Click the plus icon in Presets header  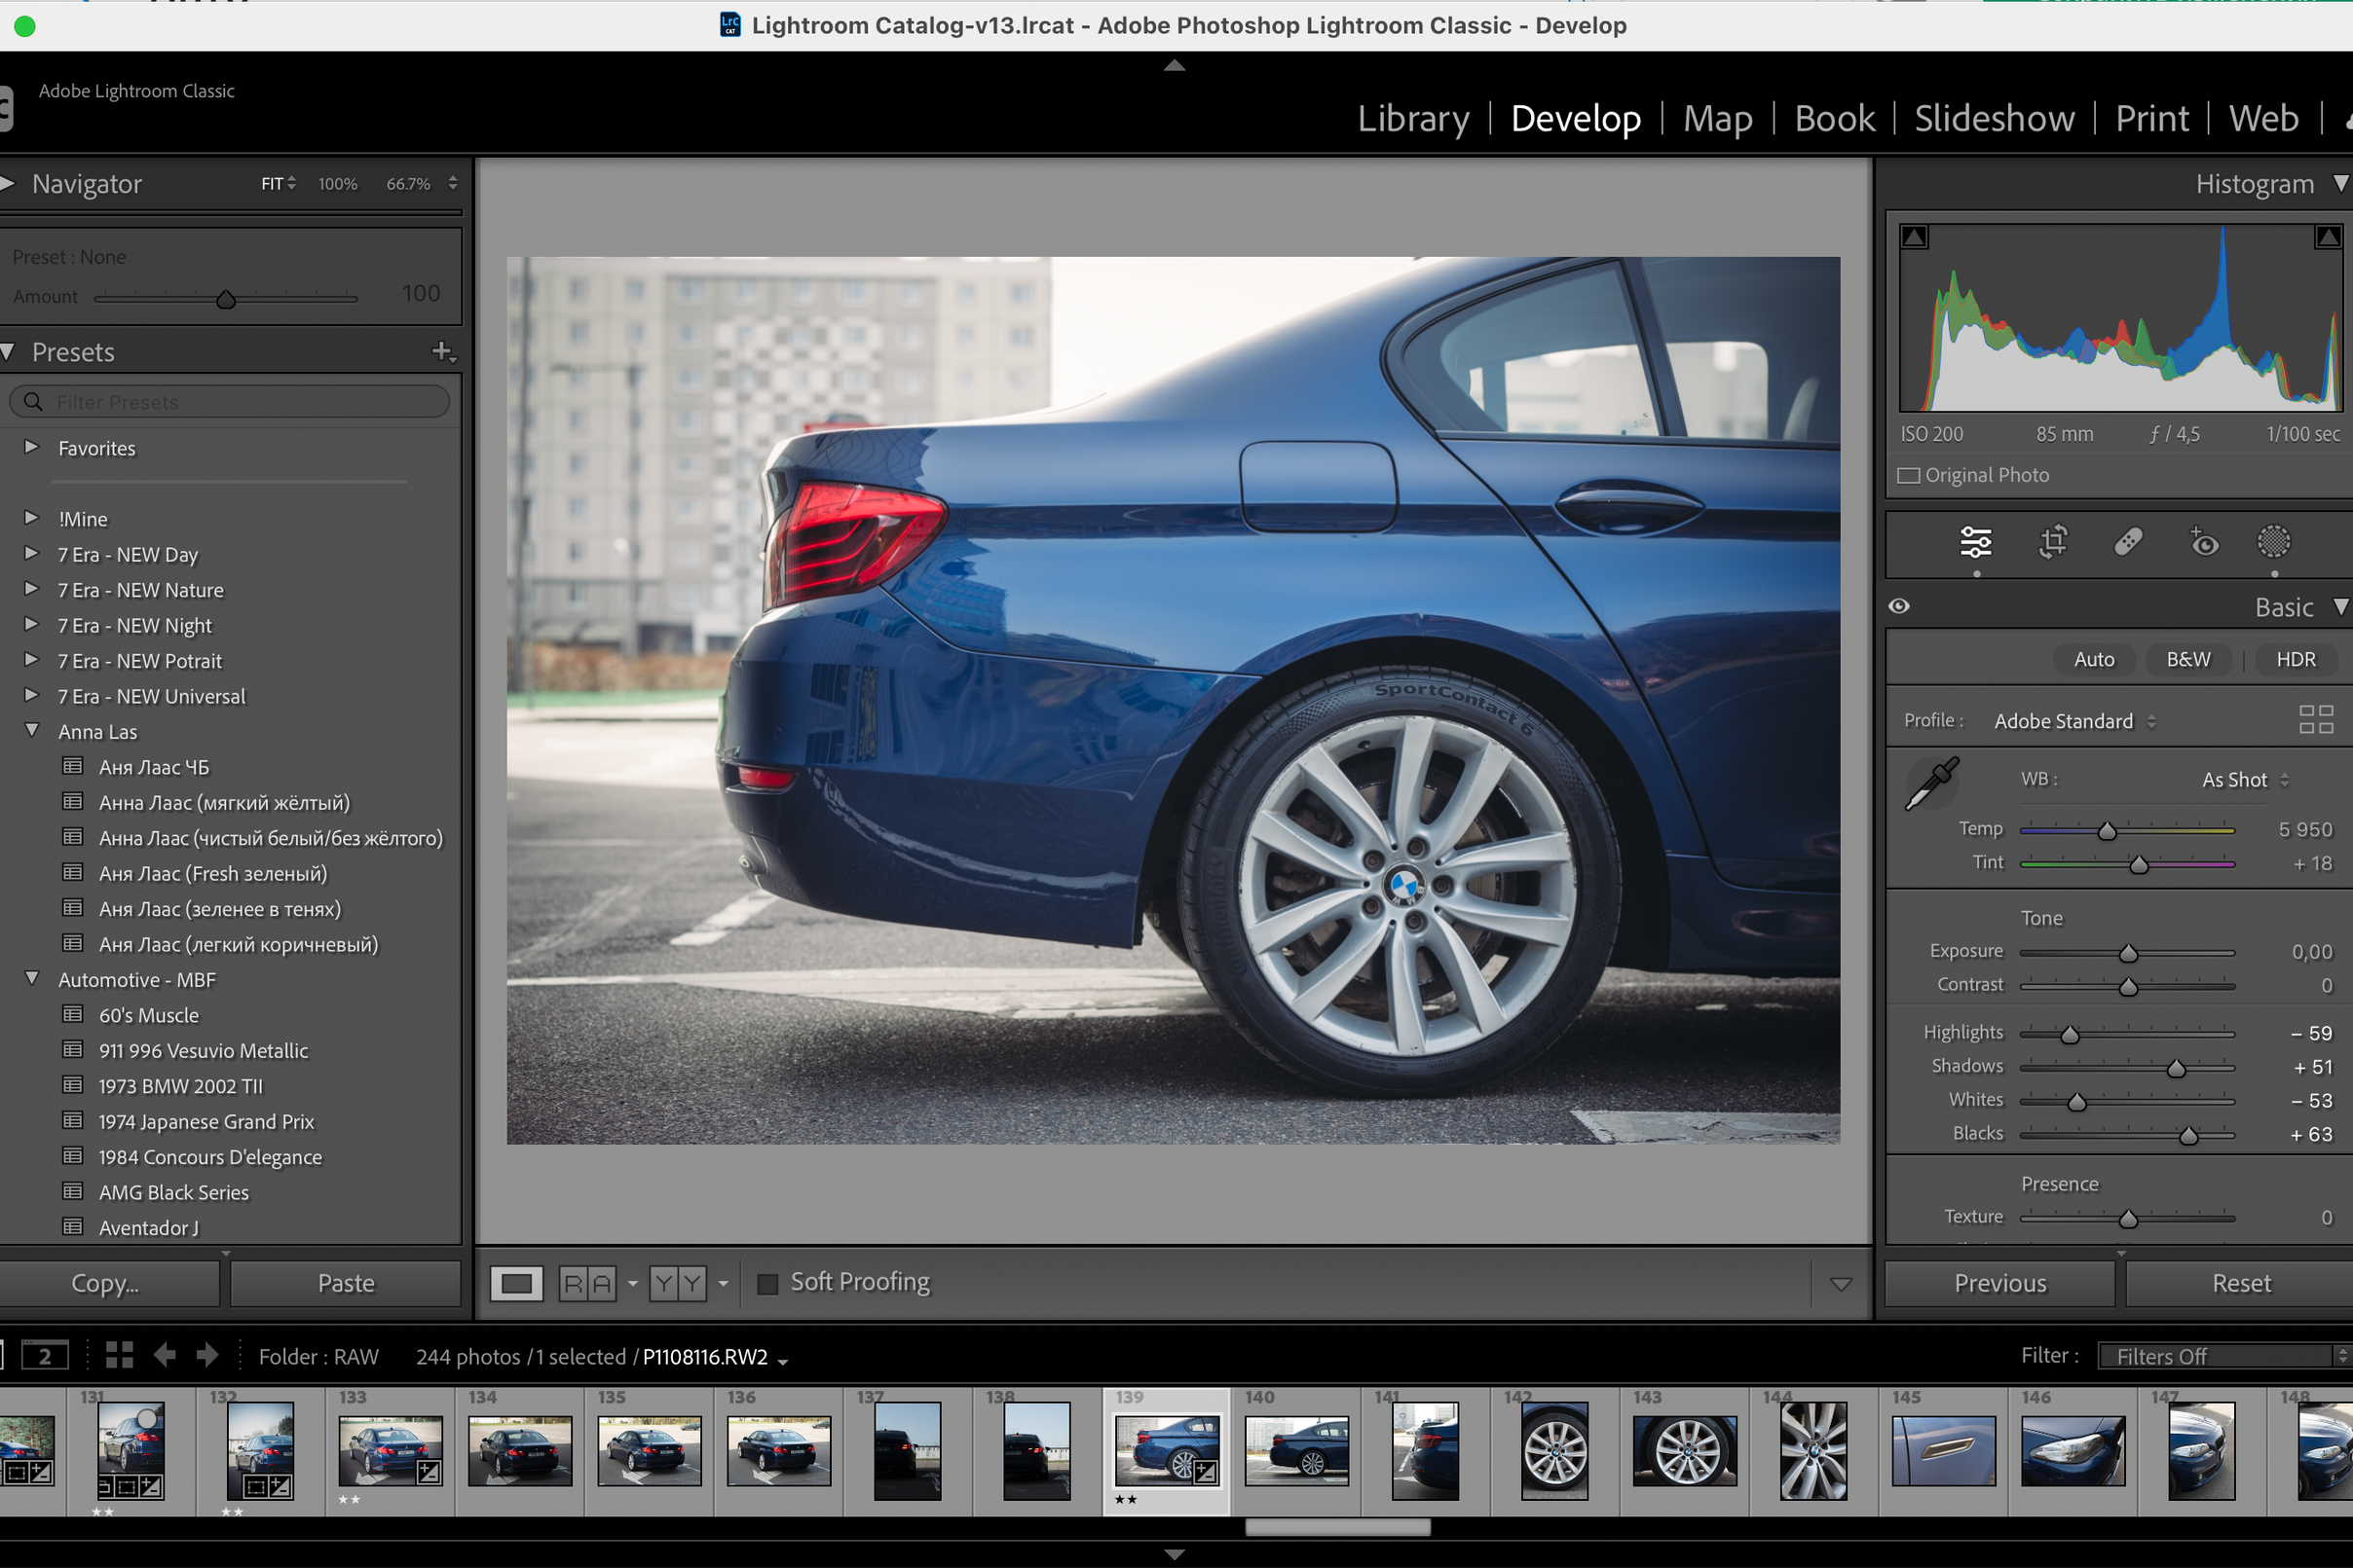pos(442,351)
